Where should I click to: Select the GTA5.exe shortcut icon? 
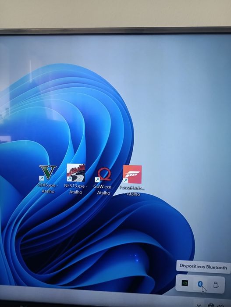(x=48, y=172)
